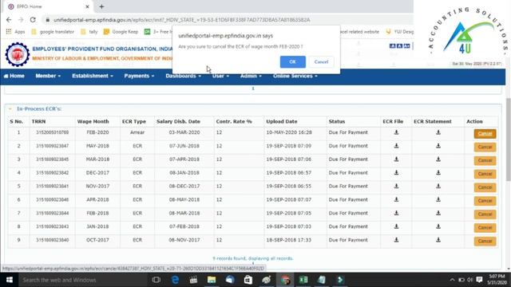This screenshot has height=287, width=511.
Task: Cancel the NOV-2017 ECR
Action: point(485,187)
